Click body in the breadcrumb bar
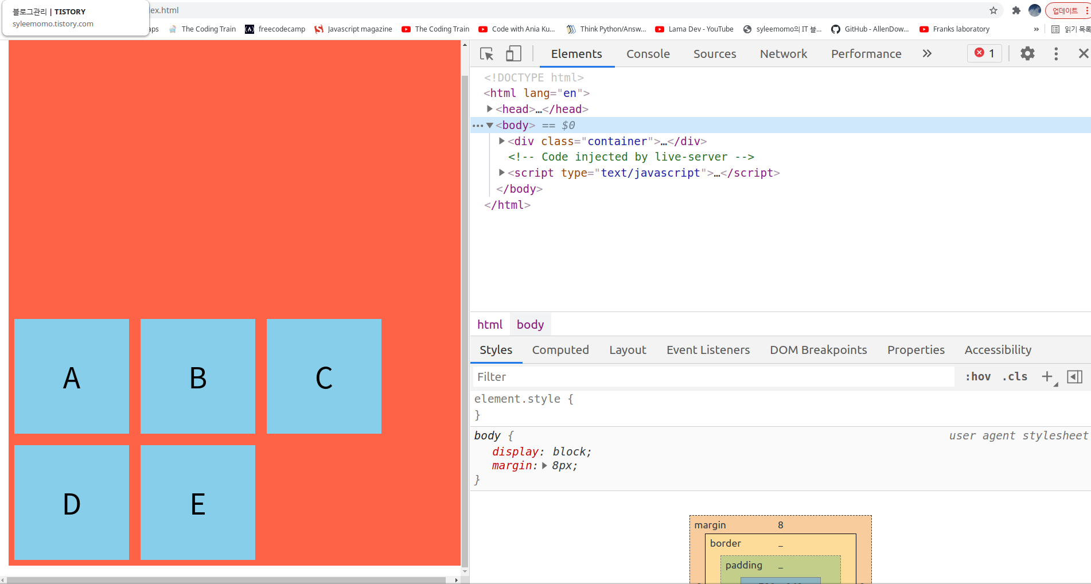Image resolution: width=1091 pixels, height=584 pixels. pyautogui.click(x=530, y=325)
